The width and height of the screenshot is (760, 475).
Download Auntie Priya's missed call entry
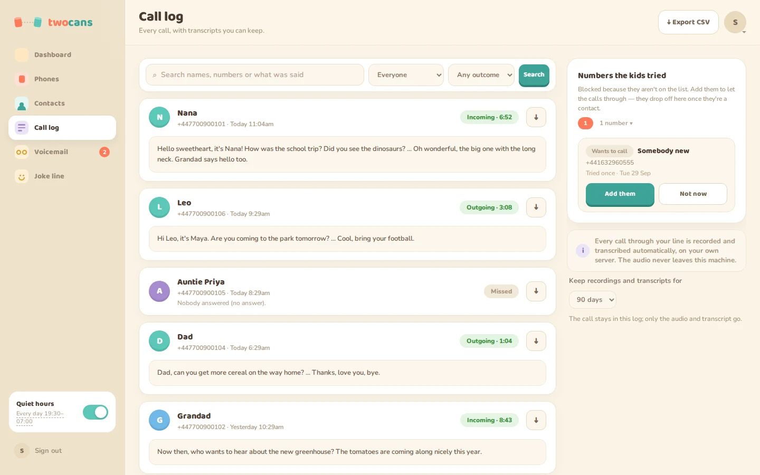[536, 291]
